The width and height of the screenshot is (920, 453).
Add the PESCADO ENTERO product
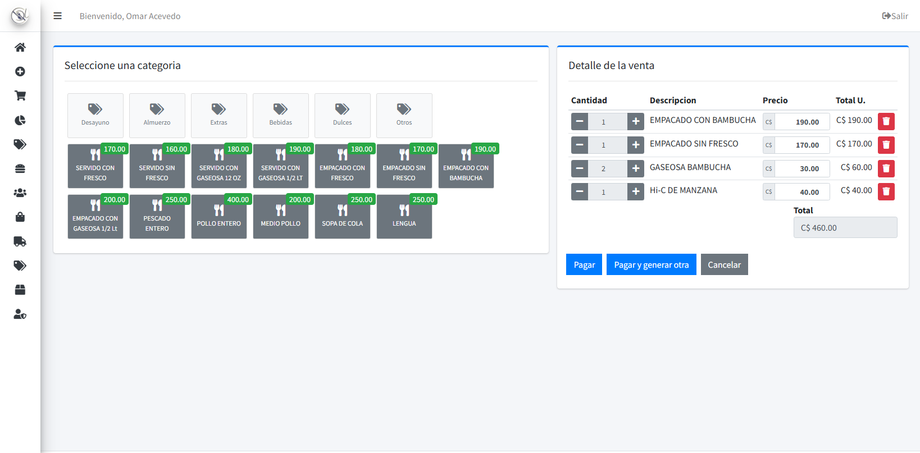coord(157,217)
